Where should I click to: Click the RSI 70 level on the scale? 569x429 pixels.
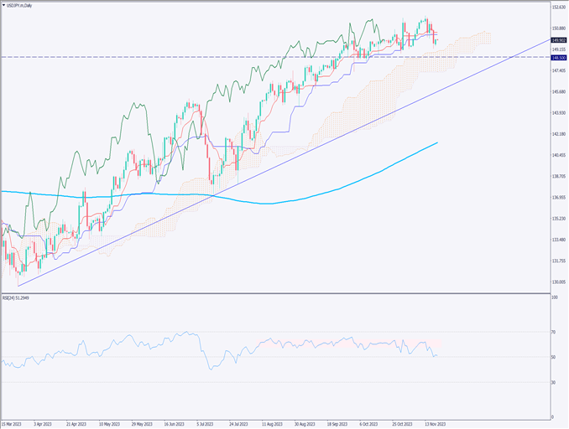[x=554, y=333]
